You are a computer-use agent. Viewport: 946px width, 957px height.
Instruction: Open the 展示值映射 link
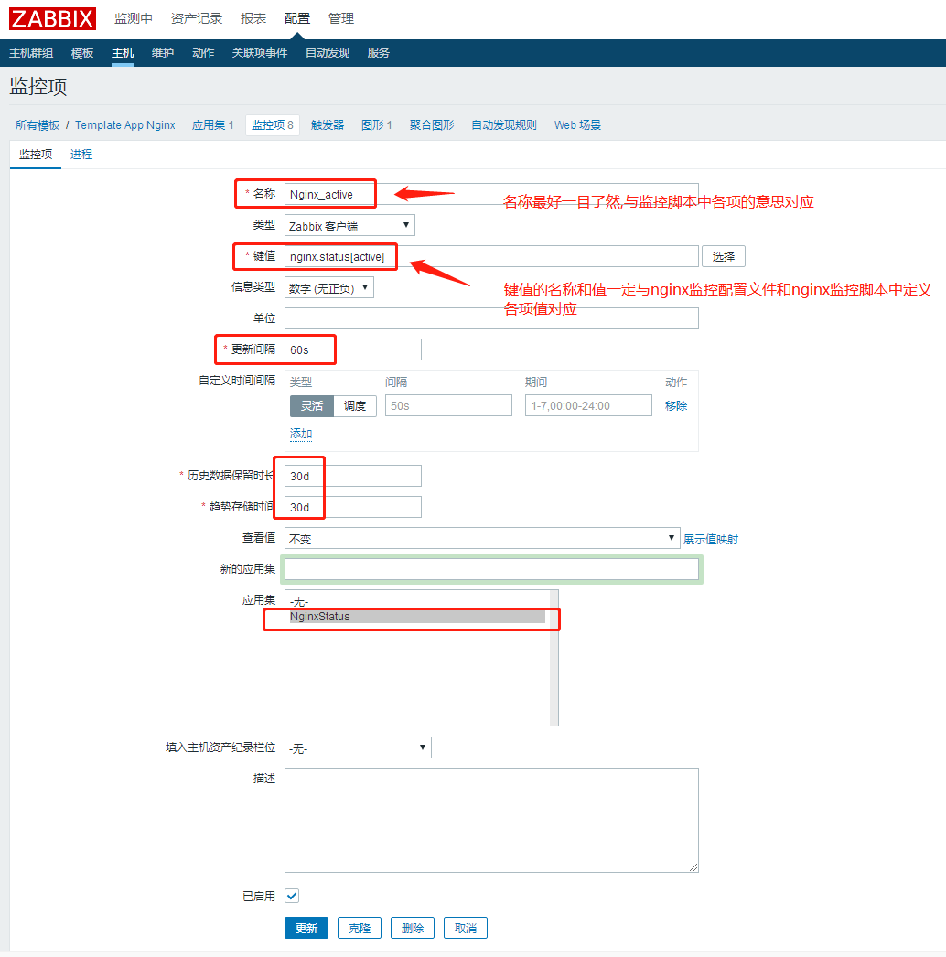(x=711, y=539)
